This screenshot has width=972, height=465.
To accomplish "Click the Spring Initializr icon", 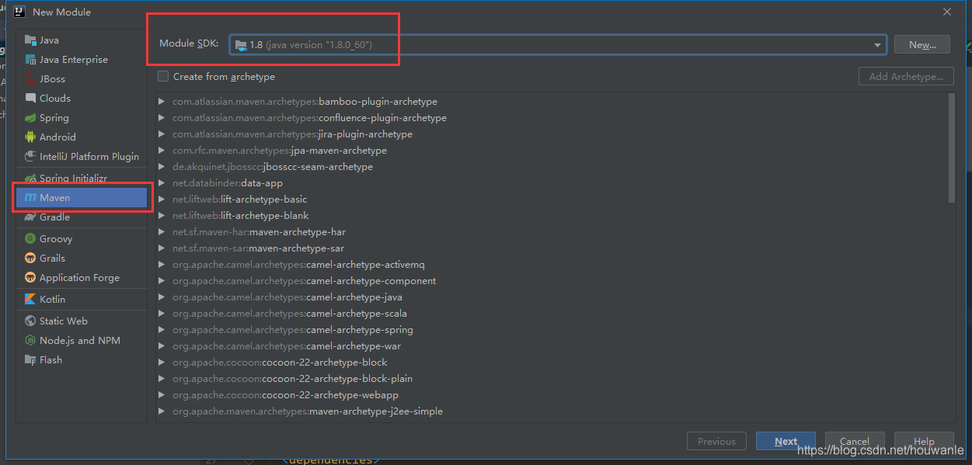I will (x=30, y=178).
